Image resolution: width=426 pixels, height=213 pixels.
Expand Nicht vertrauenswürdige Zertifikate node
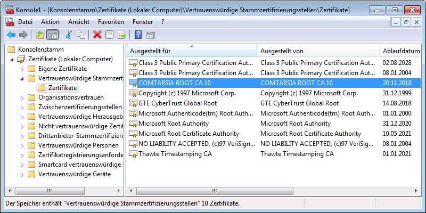[x=22, y=126]
